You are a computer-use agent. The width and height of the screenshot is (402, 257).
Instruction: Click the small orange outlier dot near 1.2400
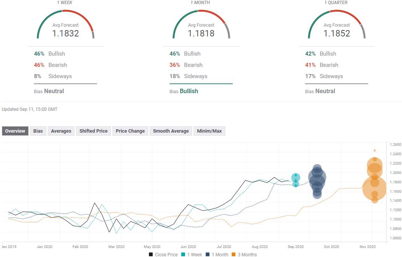point(375,150)
